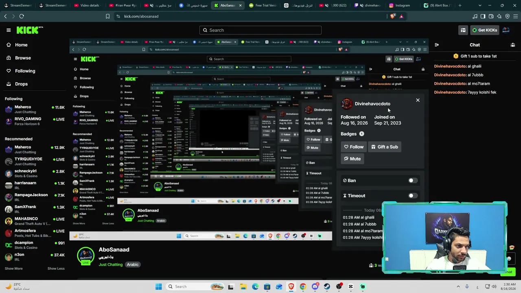
Task: Open the Brave playlist music-note icon
Action: pyautogui.click(x=475, y=16)
